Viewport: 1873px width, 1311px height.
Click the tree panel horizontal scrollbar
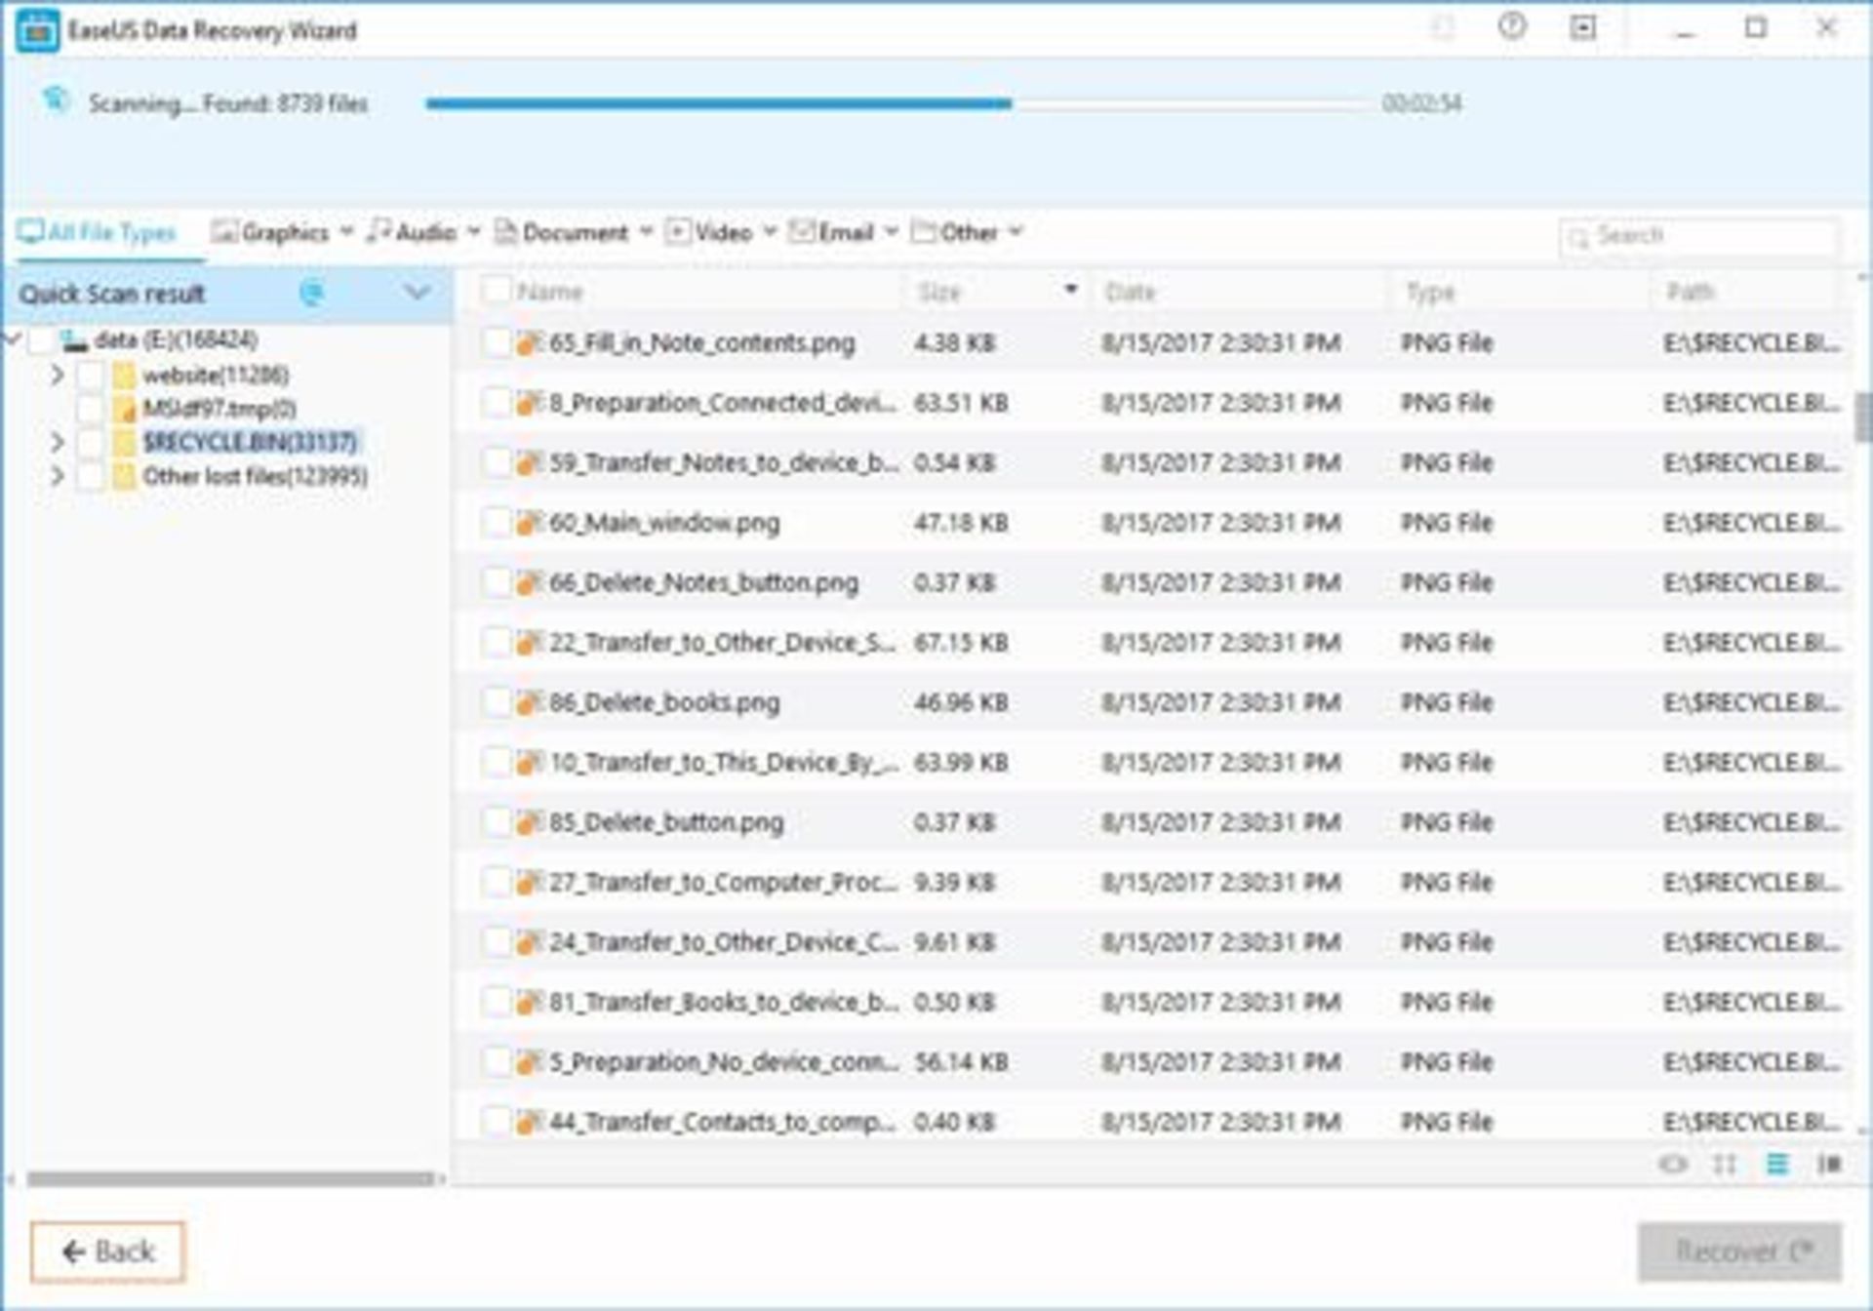[230, 1178]
